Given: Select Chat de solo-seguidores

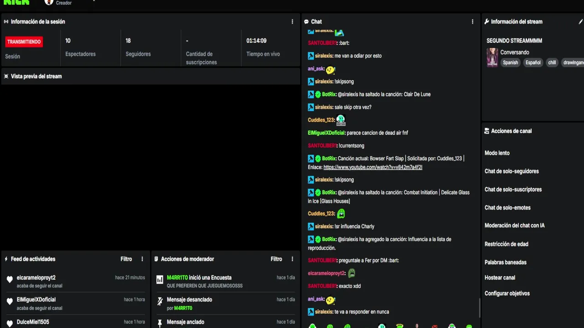Looking at the screenshot, I should click(x=511, y=171).
